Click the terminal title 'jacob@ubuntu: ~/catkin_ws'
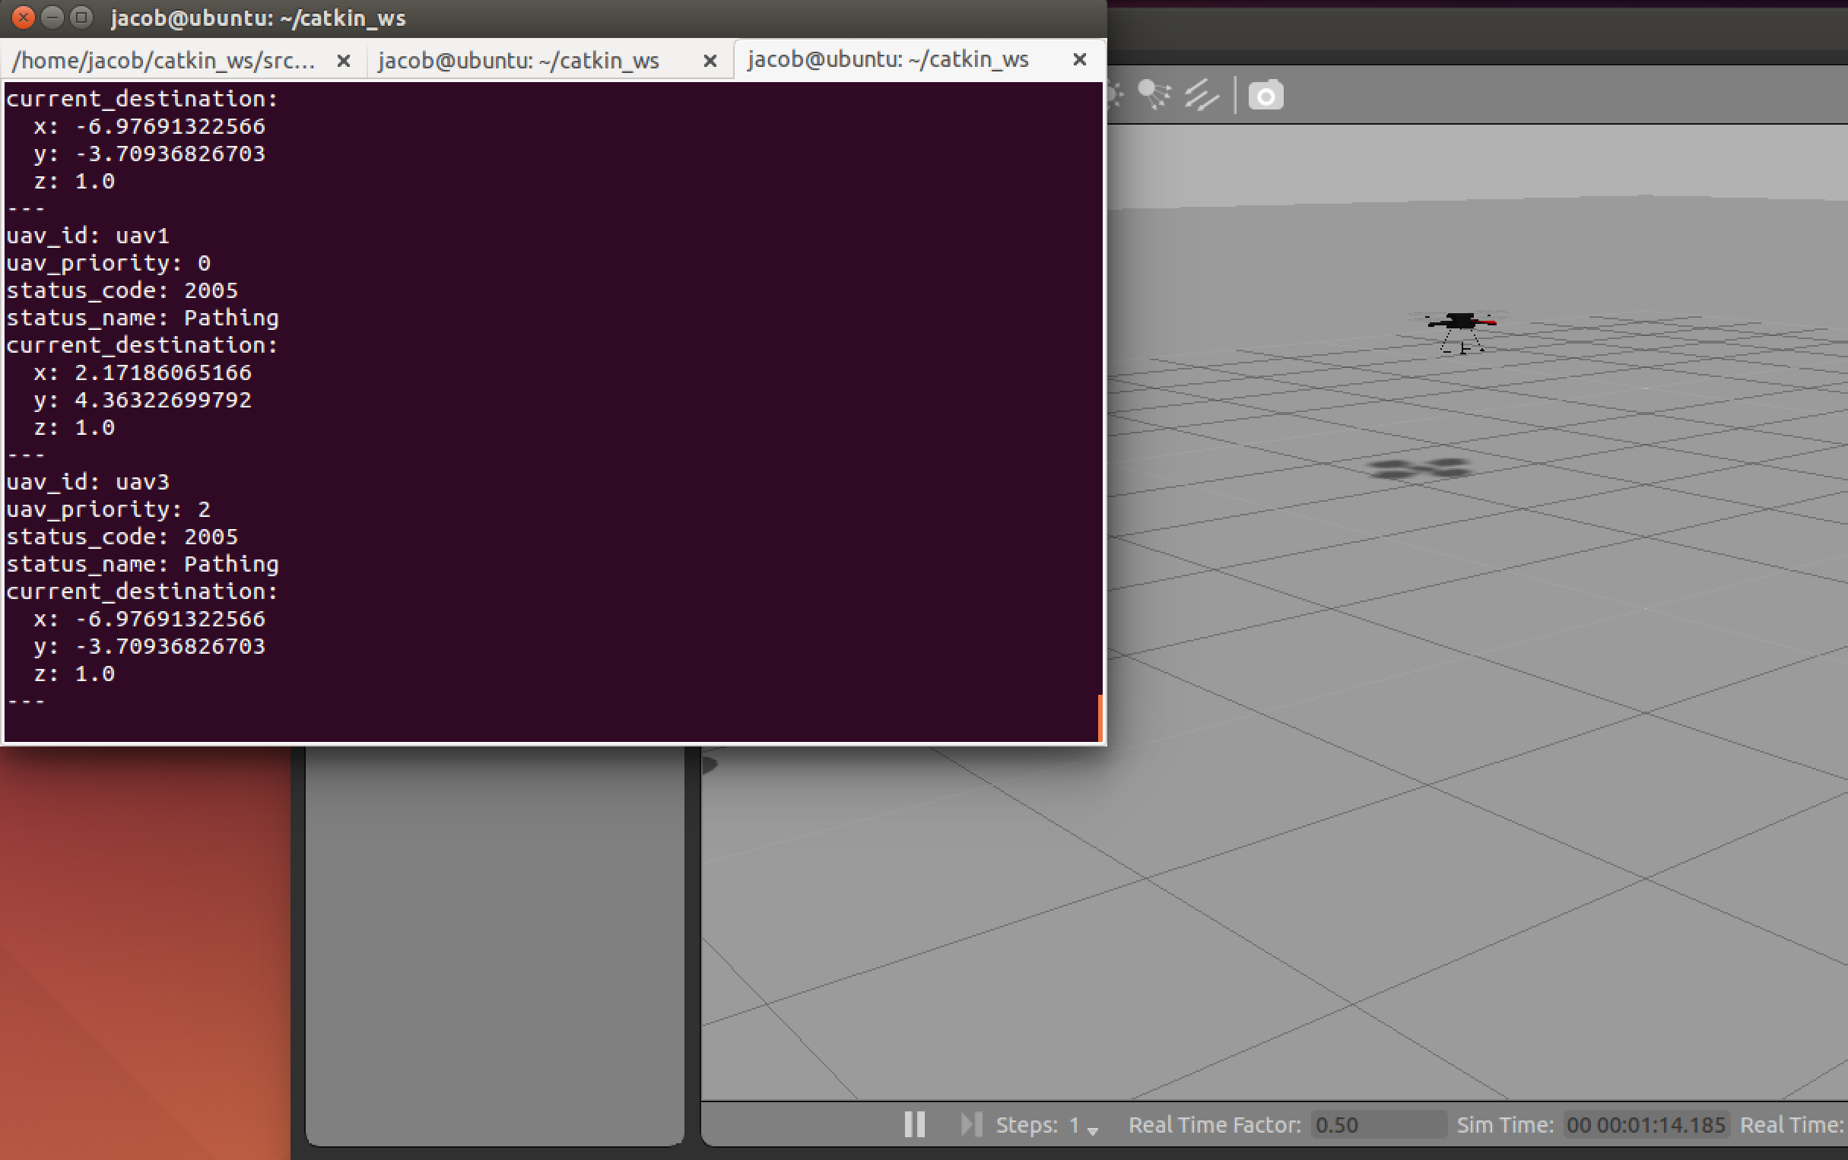This screenshot has width=1848, height=1160. click(258, 17)
